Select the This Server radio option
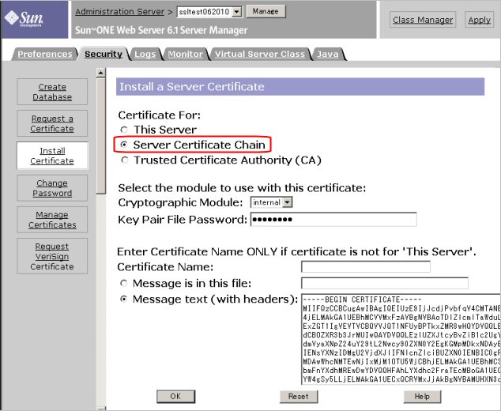The width and height of the screenshot is (501, 411). (x=124, y=130)
